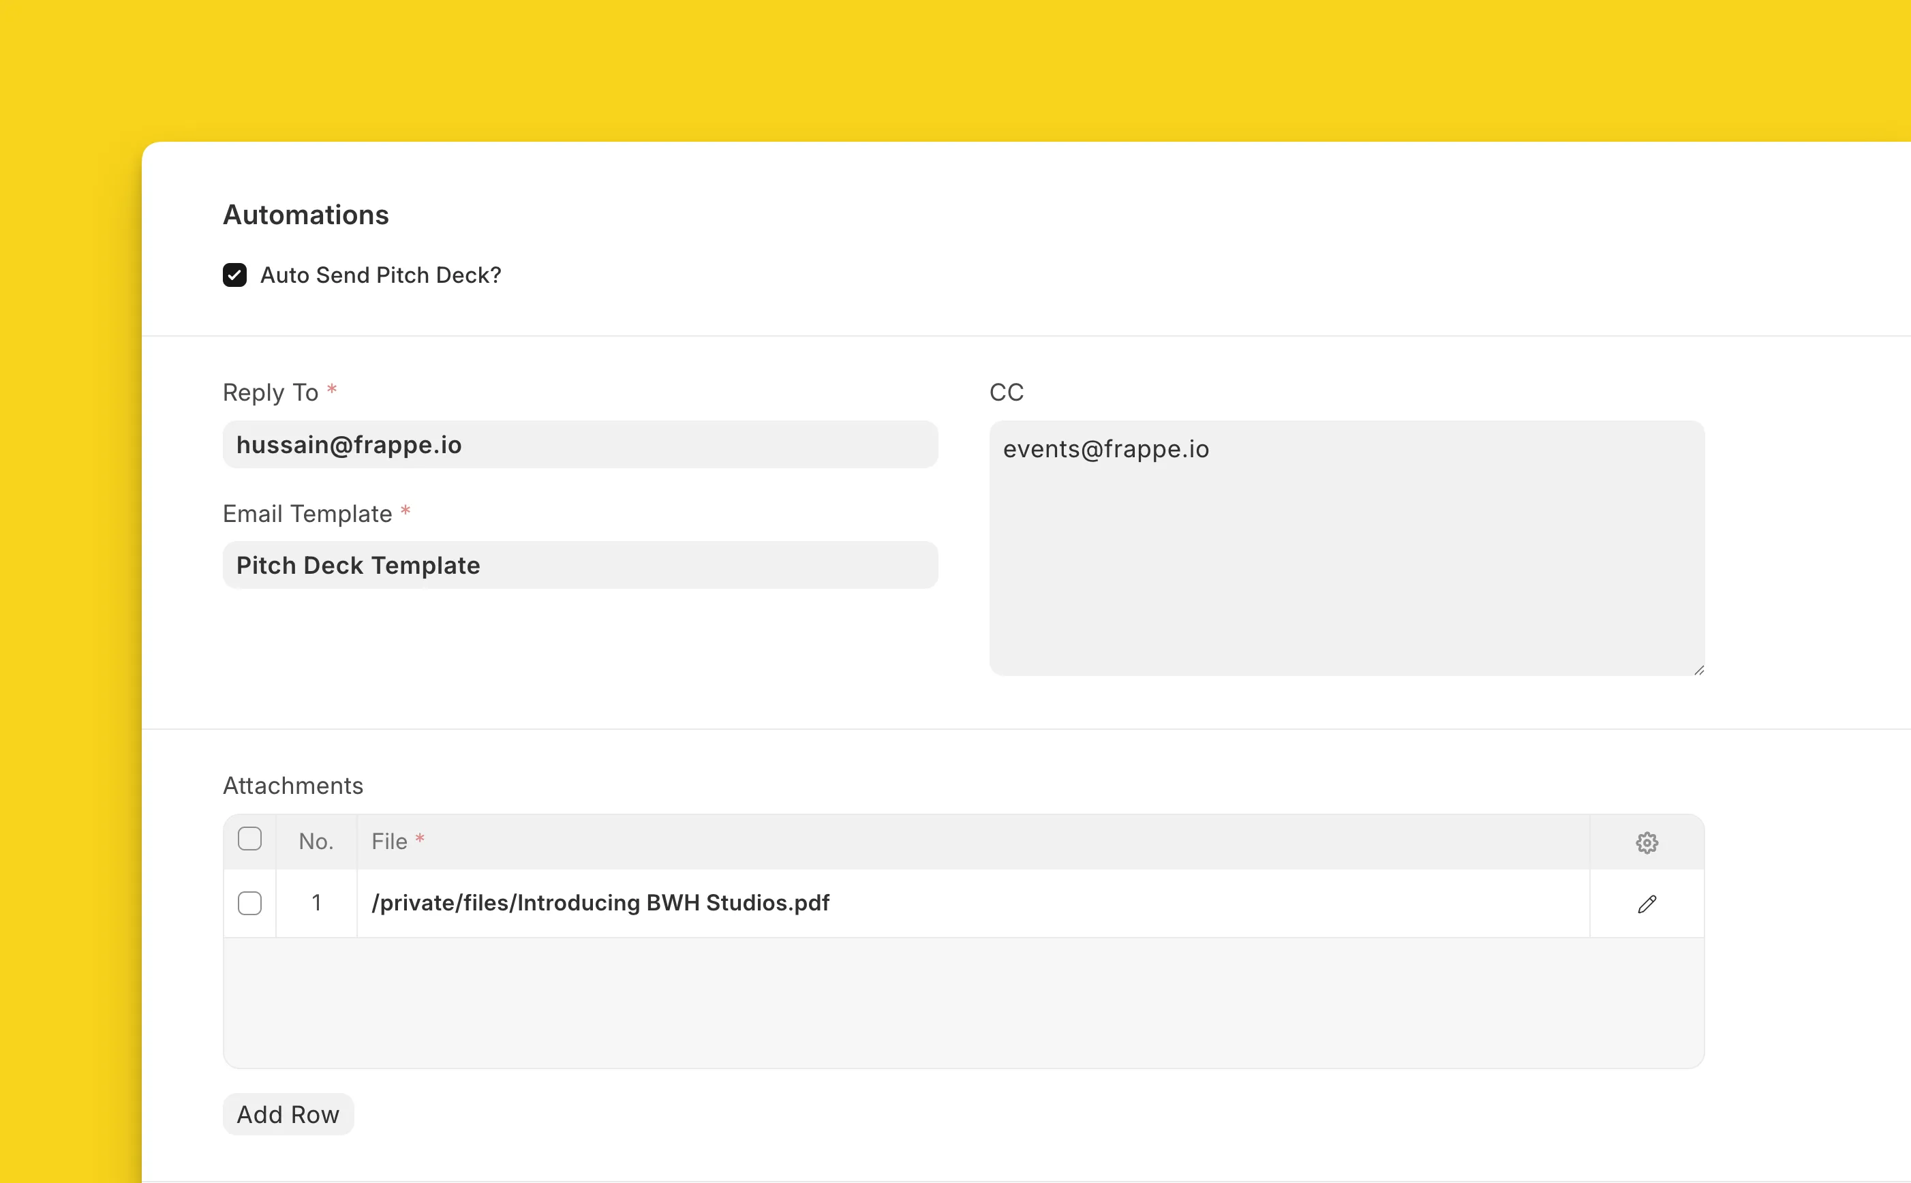Click the File column header

[390, 842]
